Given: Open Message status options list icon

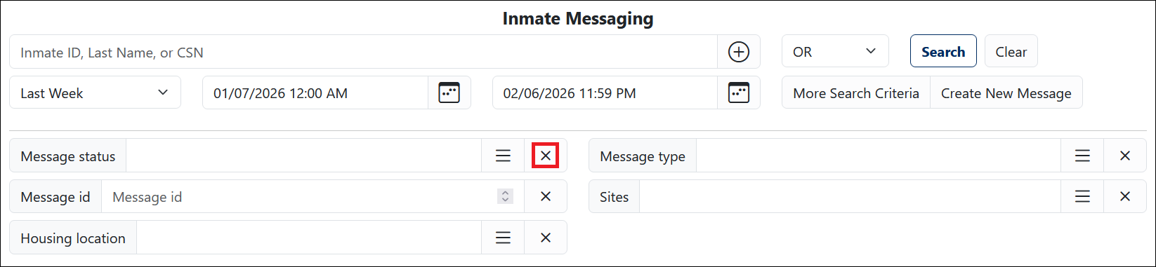Looking at the screenshot, I should (503, 156).
